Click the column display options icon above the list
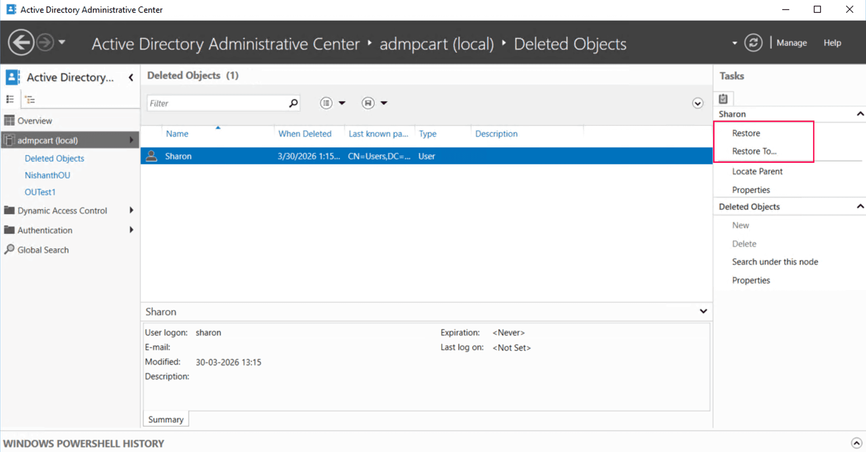The width and height of the screenshot is (866, 452). pos(326,103)
